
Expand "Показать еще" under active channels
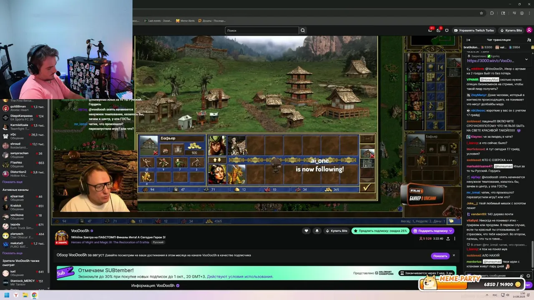pos(13,253)
